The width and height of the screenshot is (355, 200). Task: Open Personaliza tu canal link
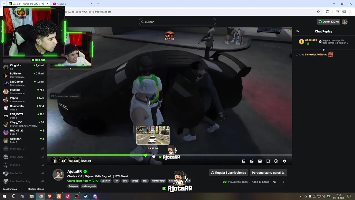click(x=268, y=172)
